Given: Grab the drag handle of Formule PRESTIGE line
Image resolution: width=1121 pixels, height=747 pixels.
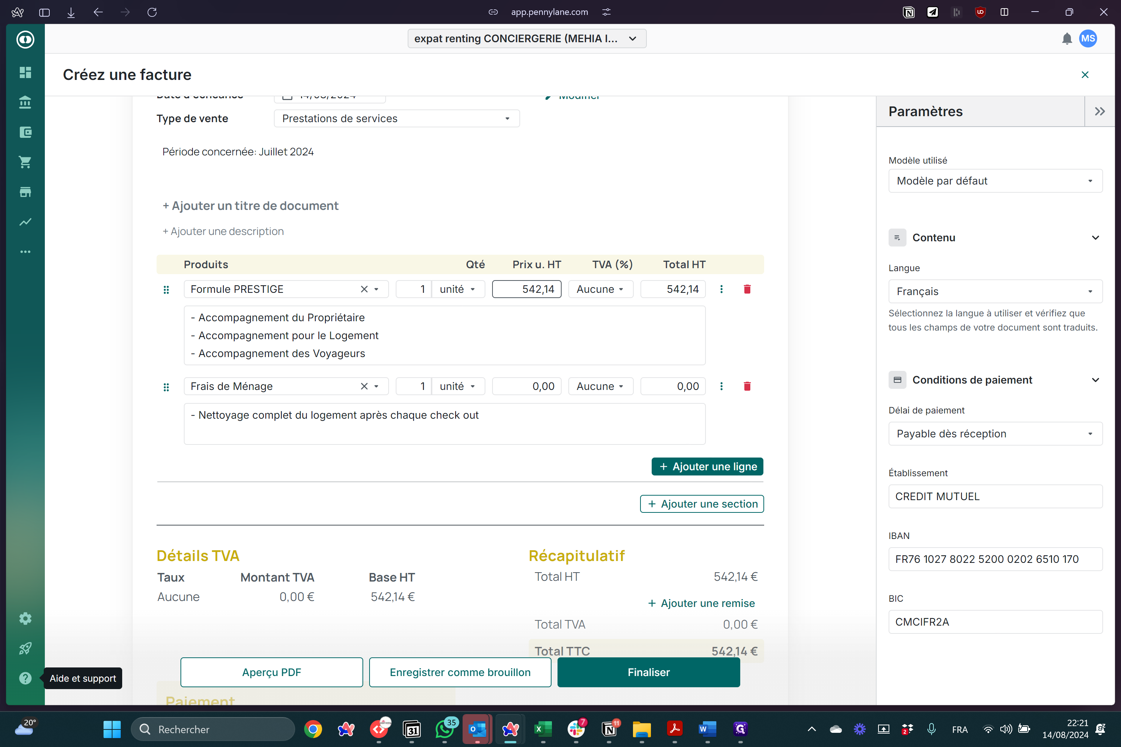Looking at the screenshot, I should pyautogui.click(x=166, y=290).
